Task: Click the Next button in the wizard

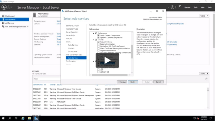Action: (133, 82)
